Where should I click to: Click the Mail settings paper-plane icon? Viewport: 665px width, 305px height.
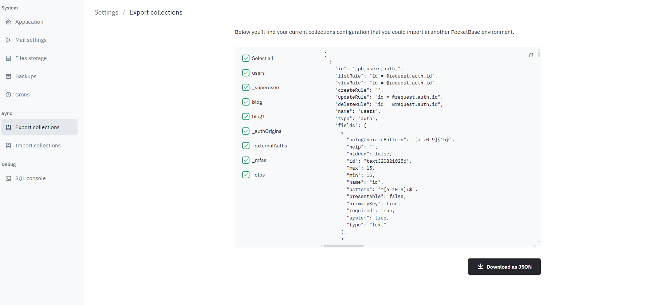[x=8, y=40]
